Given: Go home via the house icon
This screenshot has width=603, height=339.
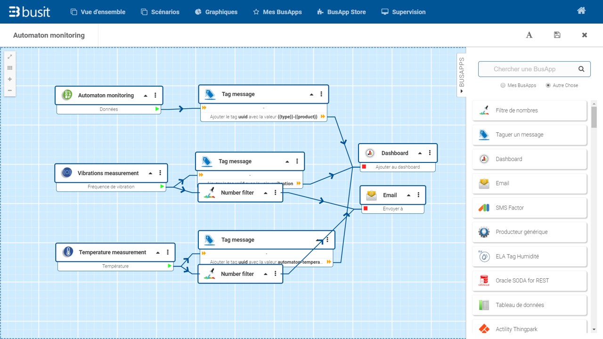Looking at the screenshot, I should pos(581,11).
